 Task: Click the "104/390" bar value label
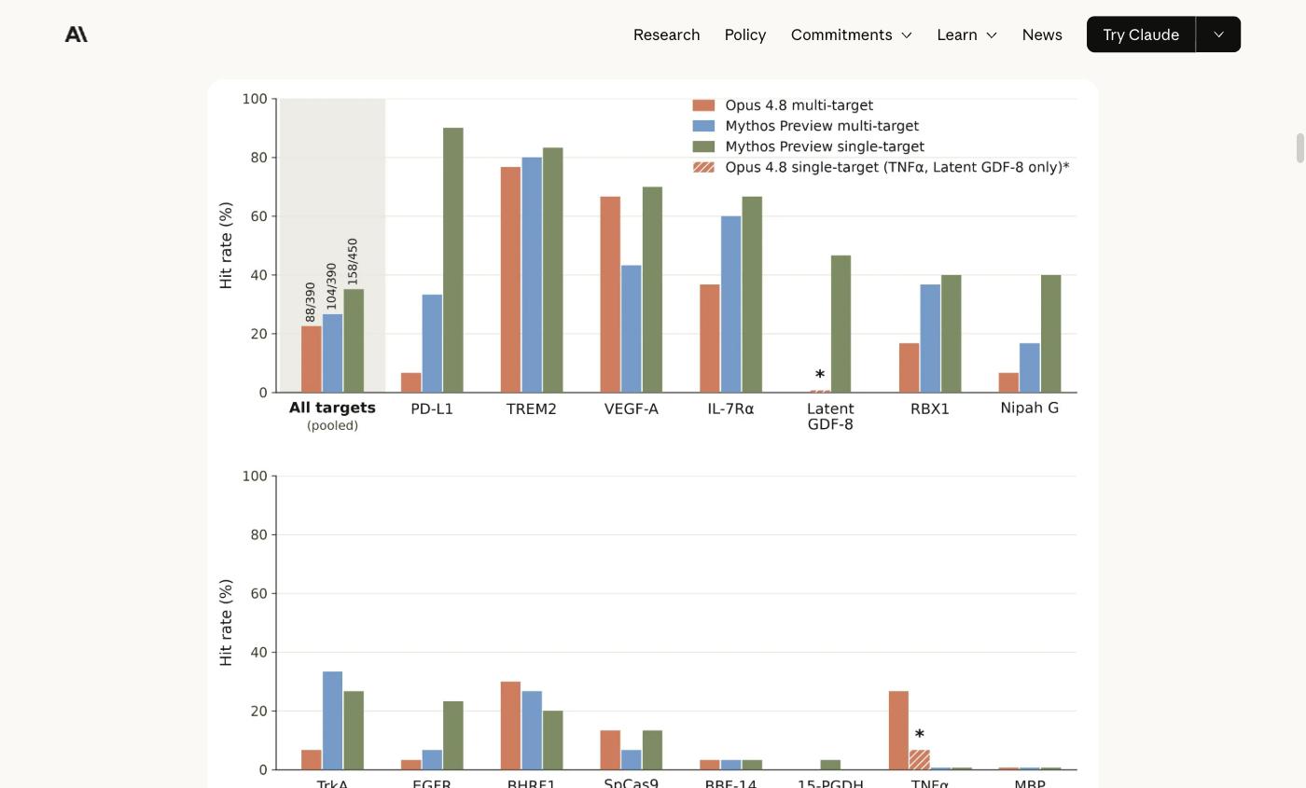[x=331, y=286]
